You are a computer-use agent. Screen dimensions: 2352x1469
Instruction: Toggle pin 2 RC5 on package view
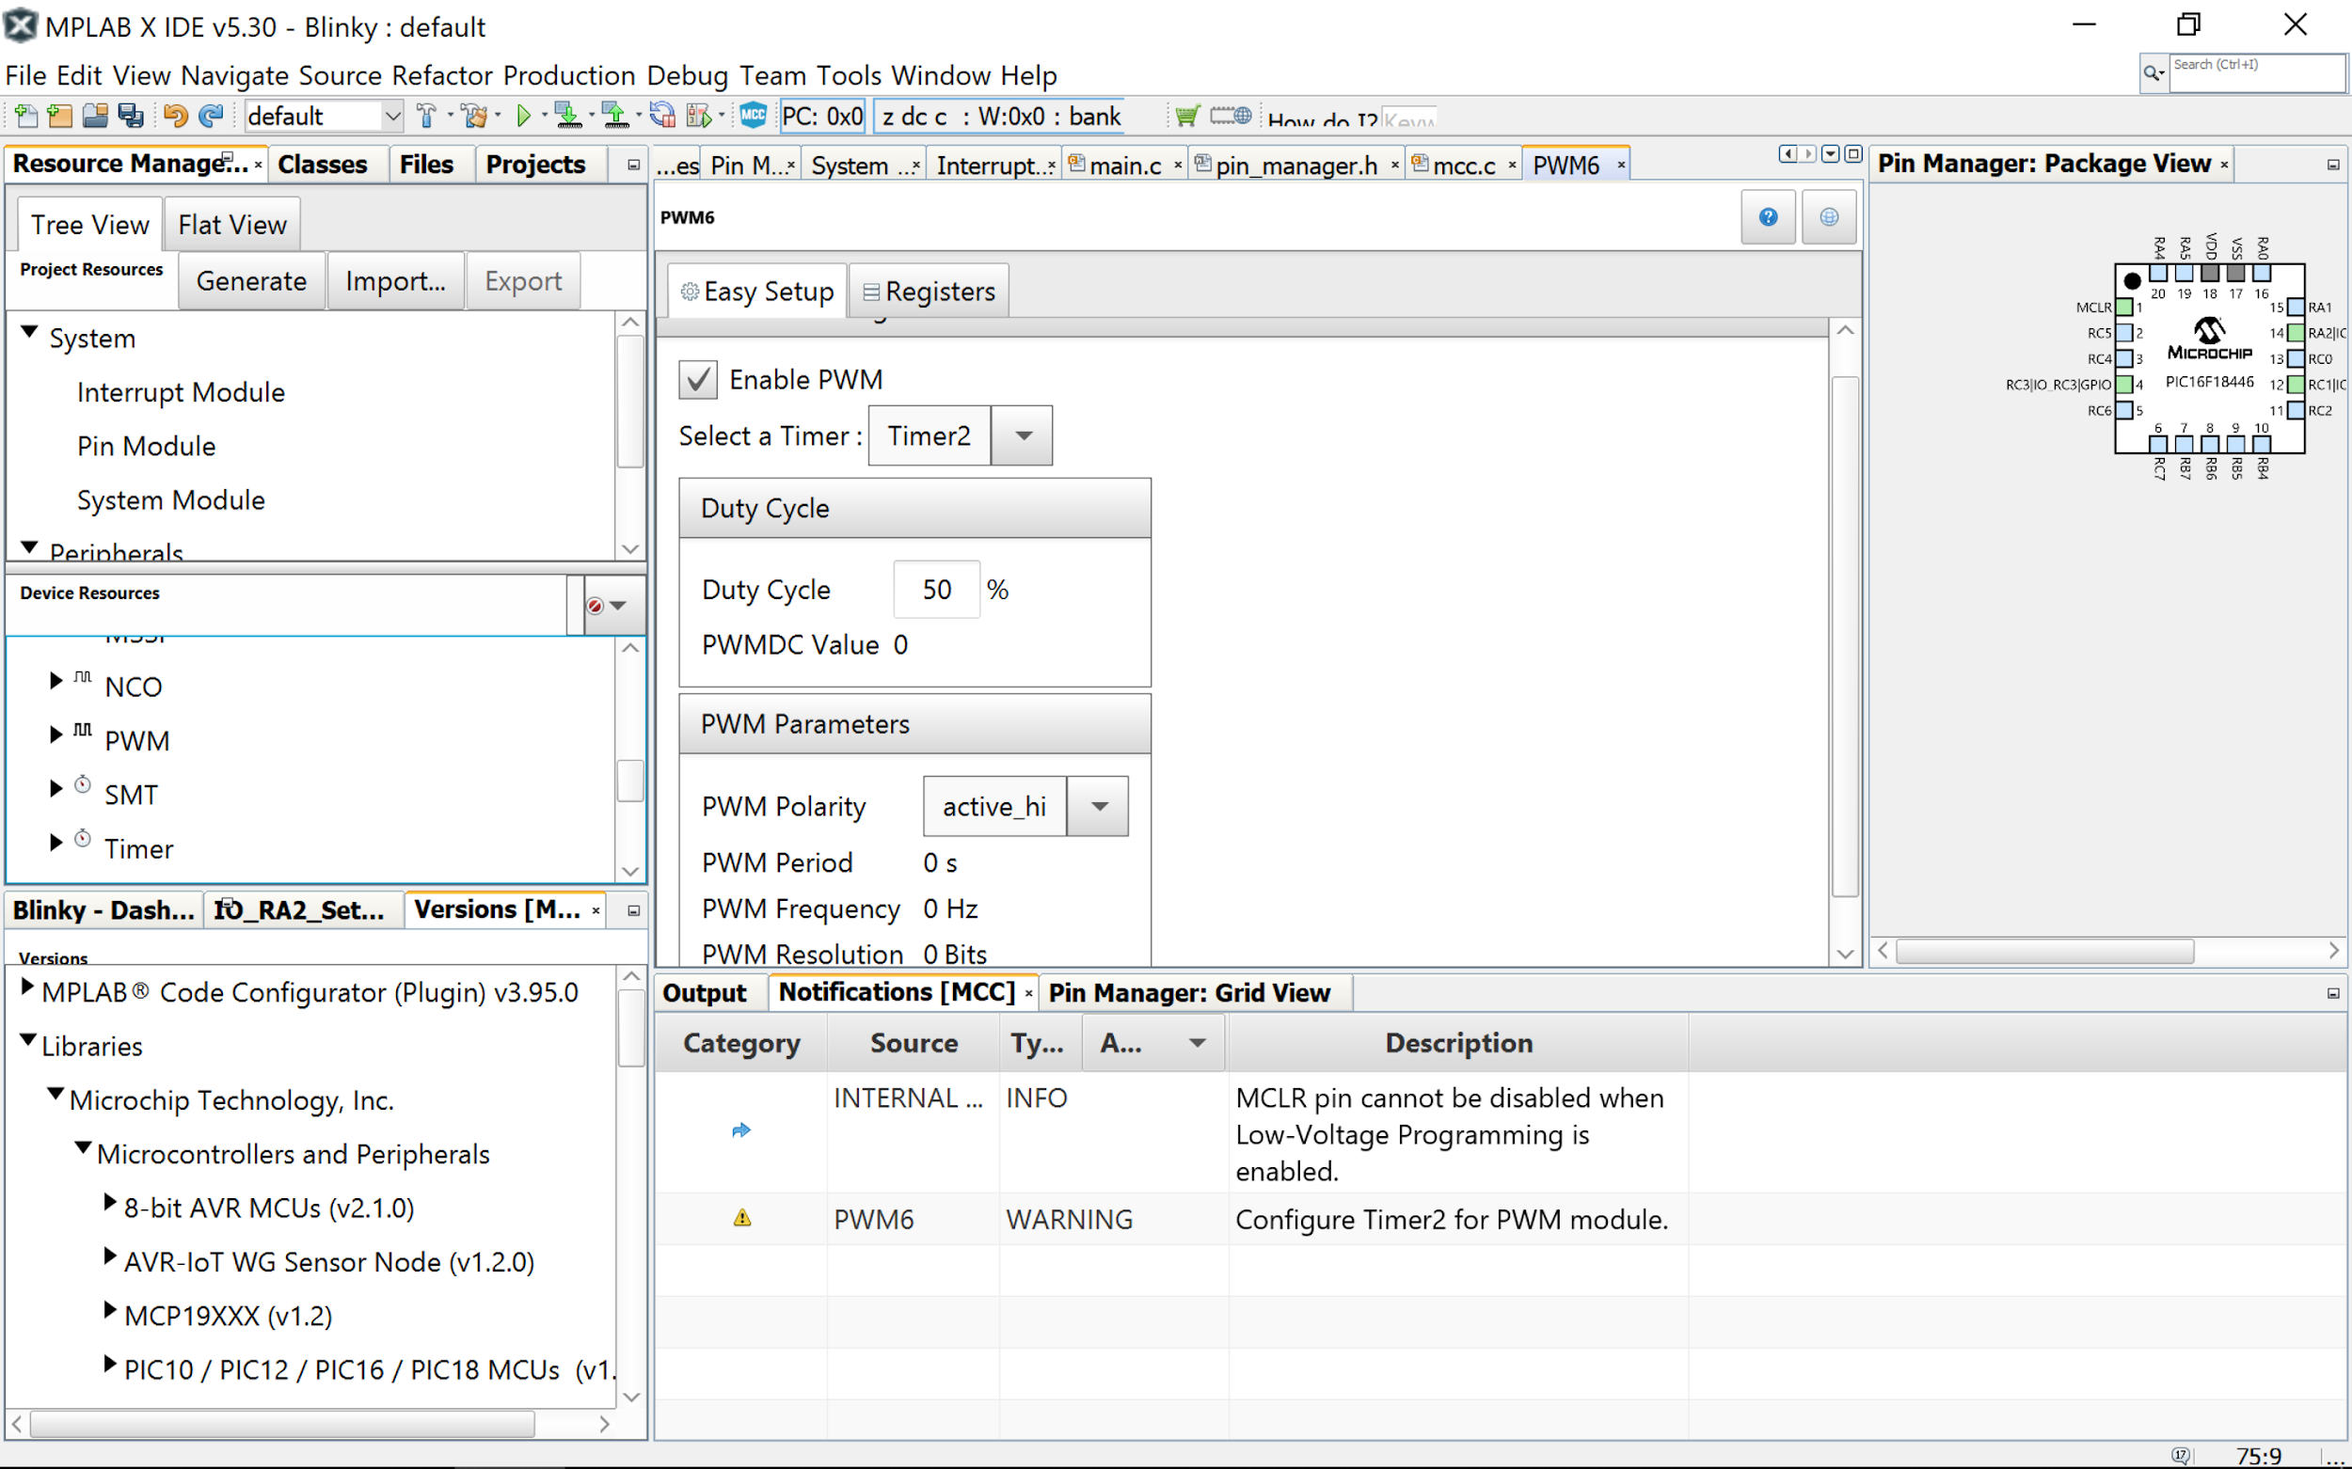click(2124, 333)
